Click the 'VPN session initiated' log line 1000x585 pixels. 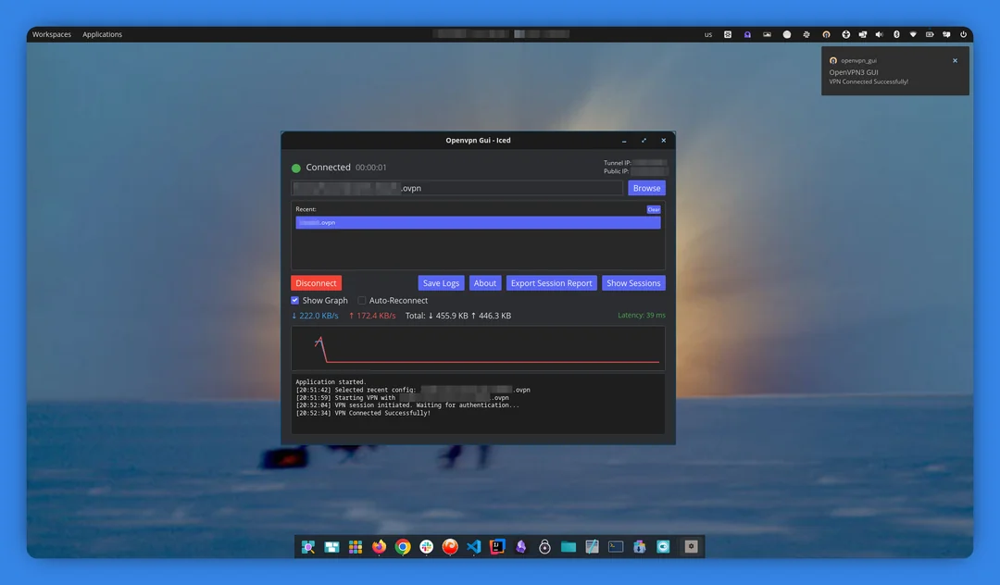(406, 405)
